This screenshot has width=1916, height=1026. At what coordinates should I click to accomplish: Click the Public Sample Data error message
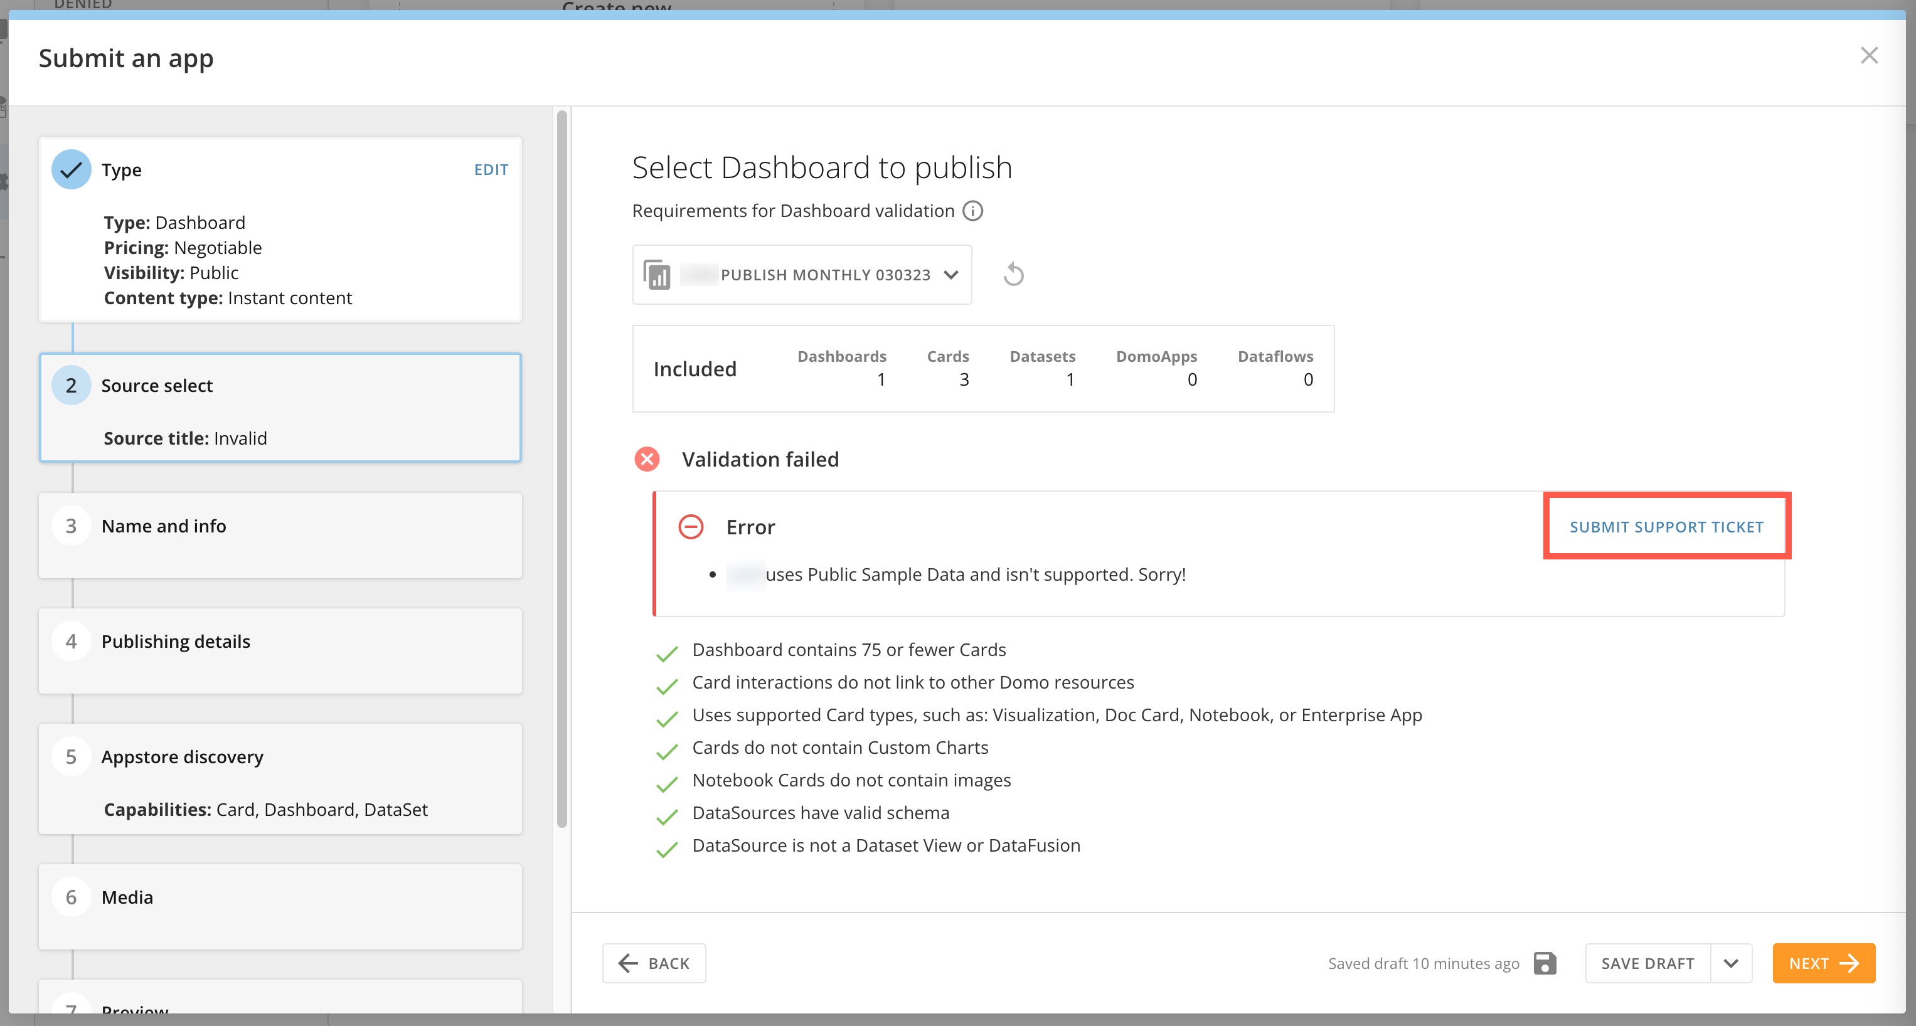click(x=955, y=574)
